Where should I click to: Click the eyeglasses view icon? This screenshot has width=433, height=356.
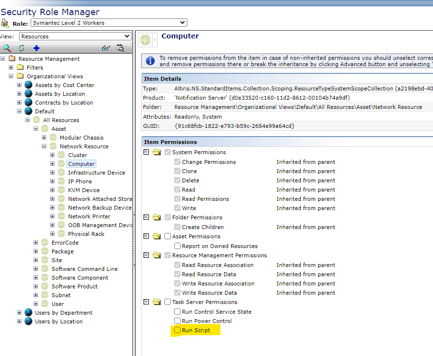tap(106, 48)
